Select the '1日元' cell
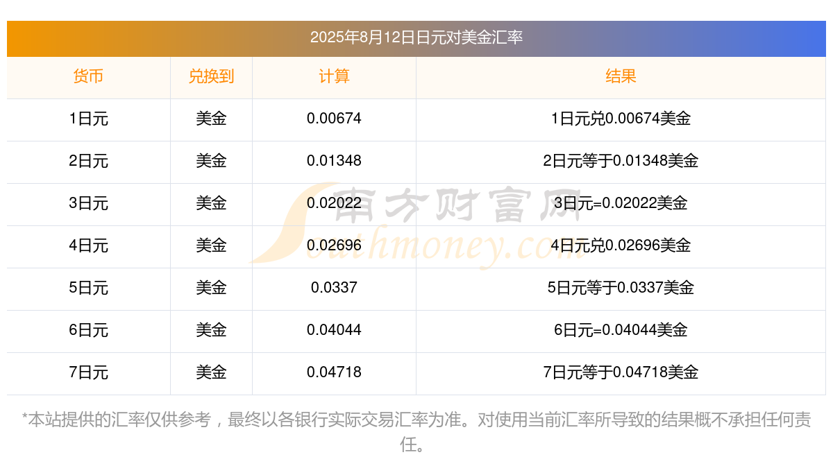The width and height of the screenshot is (833, 466). [88, 119]
